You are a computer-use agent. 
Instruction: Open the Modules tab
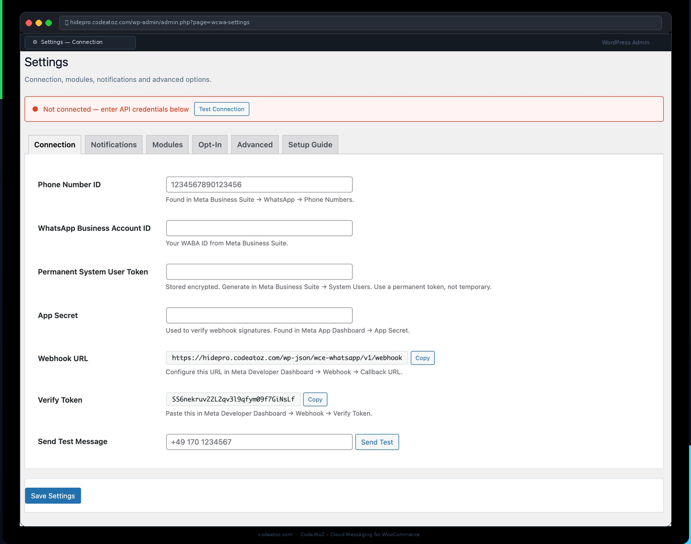(x=167, y=145)
